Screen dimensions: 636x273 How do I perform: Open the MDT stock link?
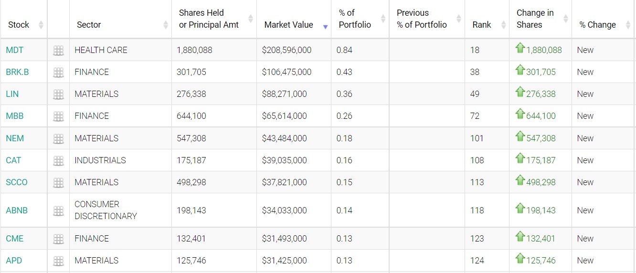click(x=14, y=50)
